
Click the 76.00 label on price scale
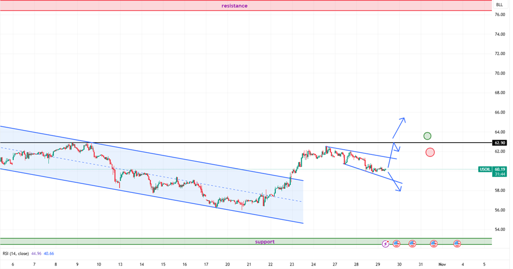click(x=499, y=15)
